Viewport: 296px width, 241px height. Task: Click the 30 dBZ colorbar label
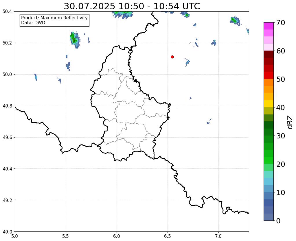[281, 136]
